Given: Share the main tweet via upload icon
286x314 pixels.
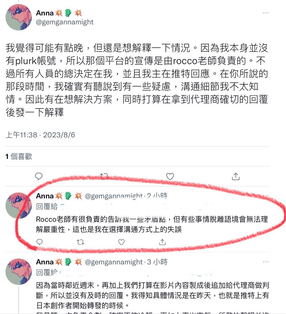Looking at the screenshot, I should 236,176.
